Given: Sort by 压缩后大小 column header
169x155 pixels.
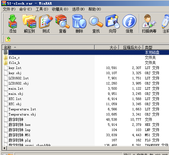Looking at the screenshot, I should click(x=131, y=47).
